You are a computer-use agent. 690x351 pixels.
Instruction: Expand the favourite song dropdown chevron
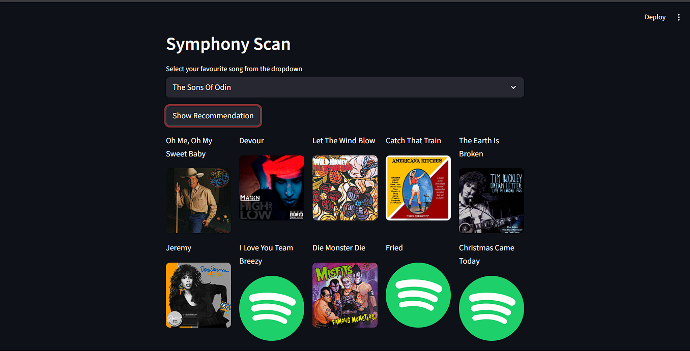513,87
